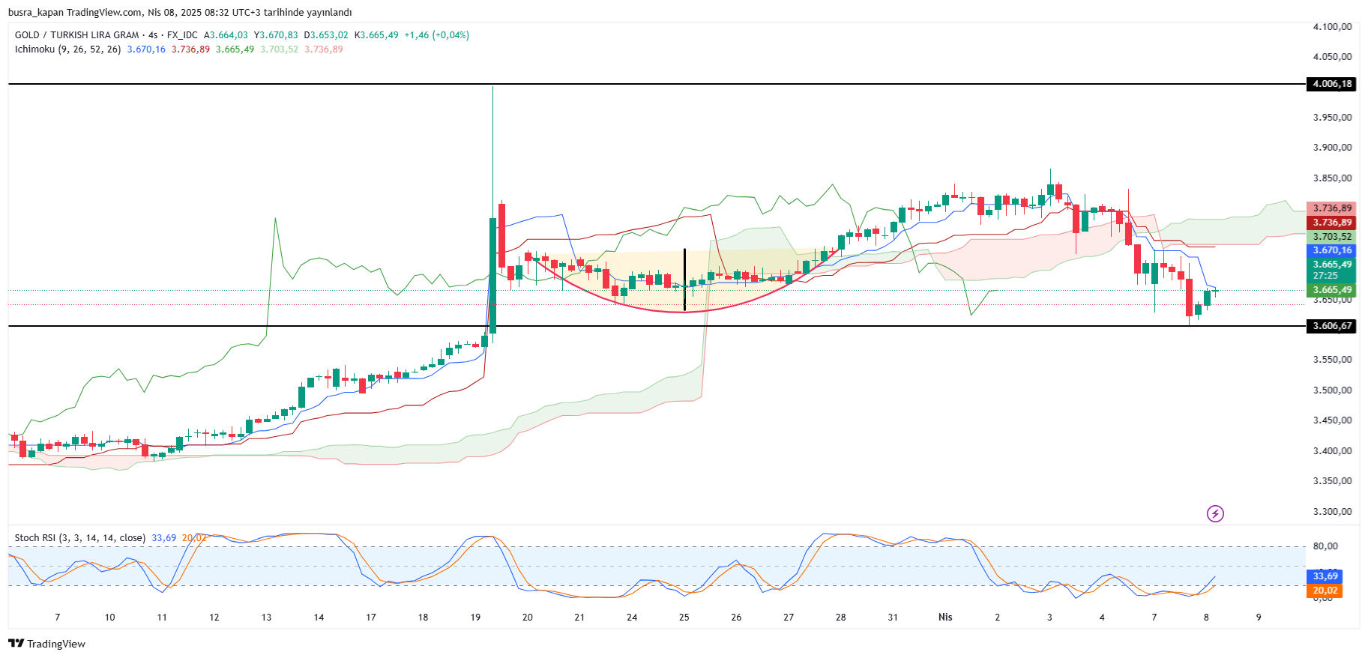This screenshot has height=658, width=1368.
Task: Click the orange 20,02 Stoch RSI axis label
Action: 1325,591
